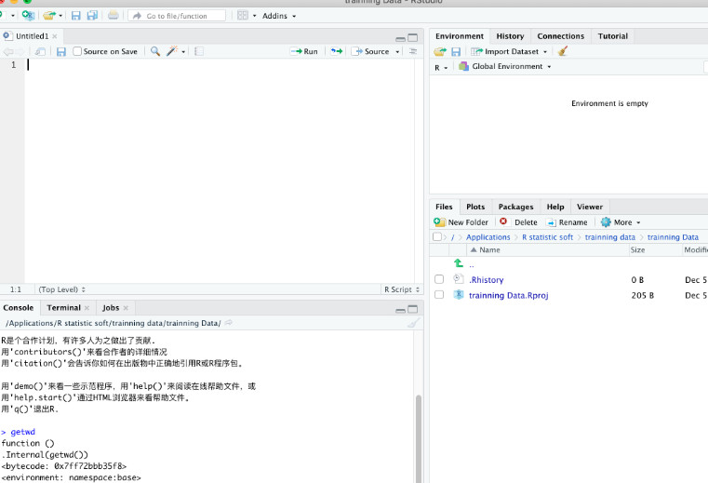Switch to the Terminal tab

(67, 308)
